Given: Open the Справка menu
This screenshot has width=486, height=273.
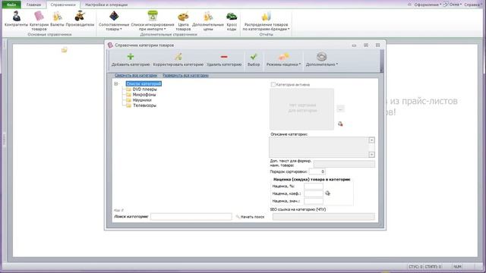Looking at the screenshot, I should (473, 5).
